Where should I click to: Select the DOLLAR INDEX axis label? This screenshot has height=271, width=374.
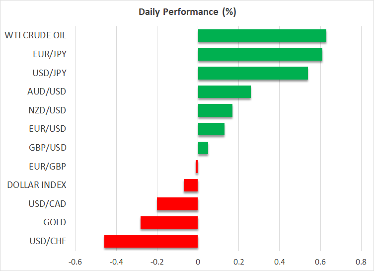(x=37, y=185)
